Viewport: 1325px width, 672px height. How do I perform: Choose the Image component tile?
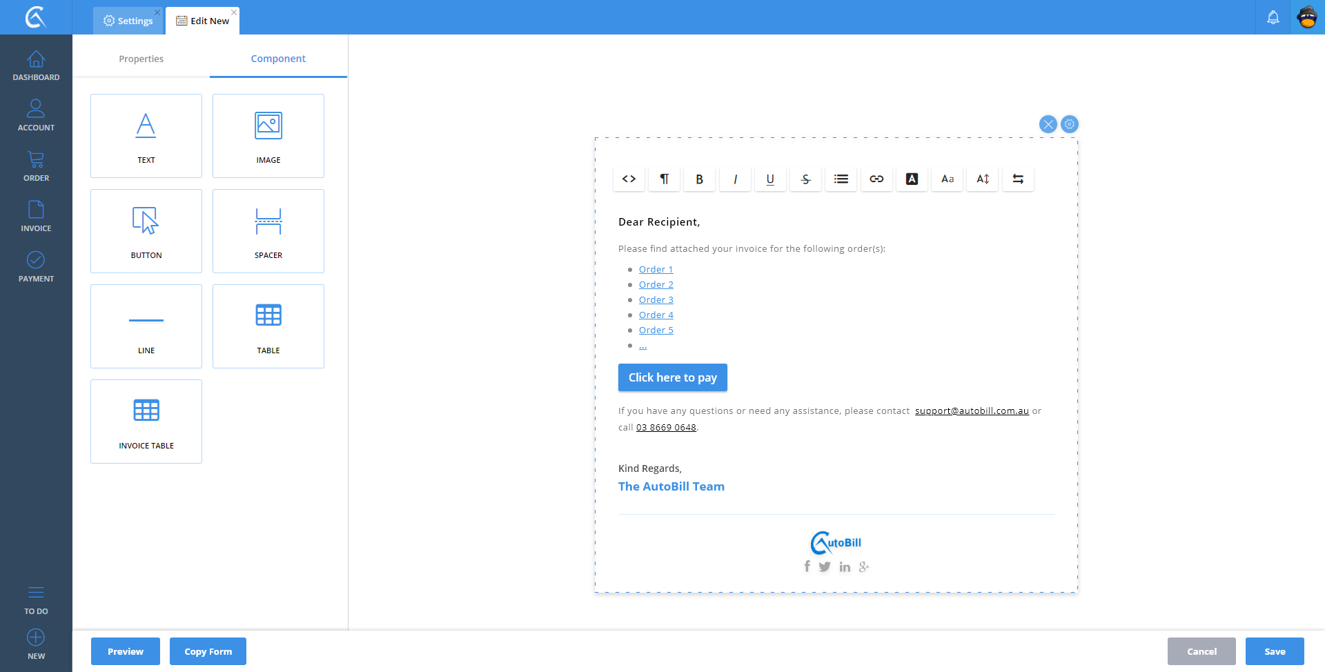pyautogui.click(x=268, y=136)
